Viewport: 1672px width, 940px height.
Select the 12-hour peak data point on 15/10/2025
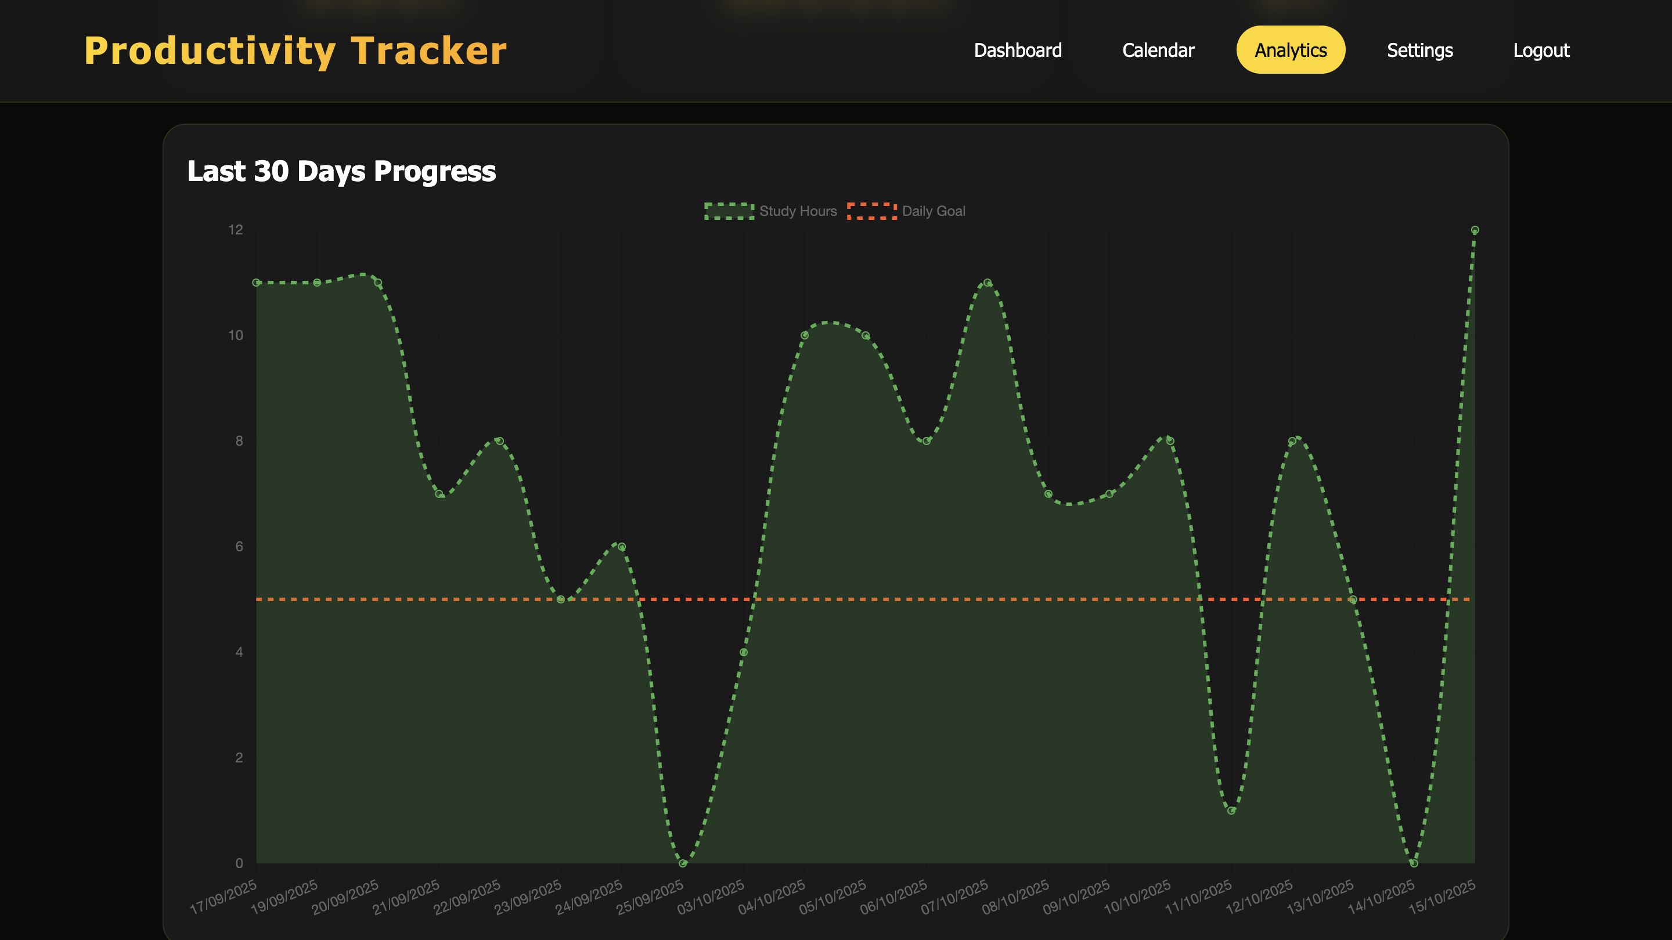tap(1475, 229)
